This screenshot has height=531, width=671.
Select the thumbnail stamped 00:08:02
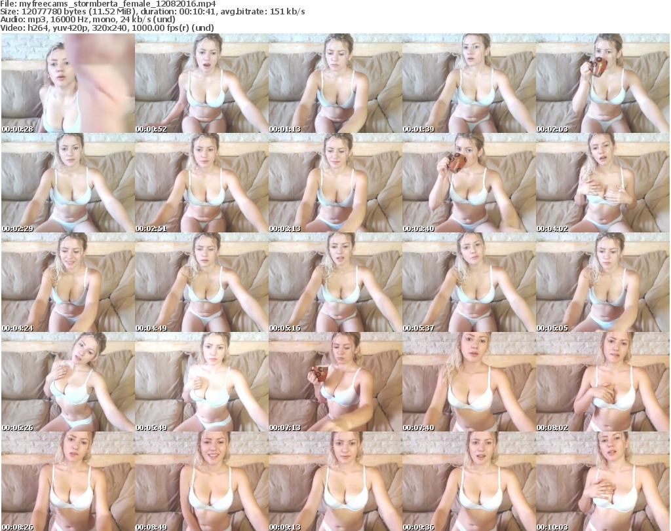(603, 382)
